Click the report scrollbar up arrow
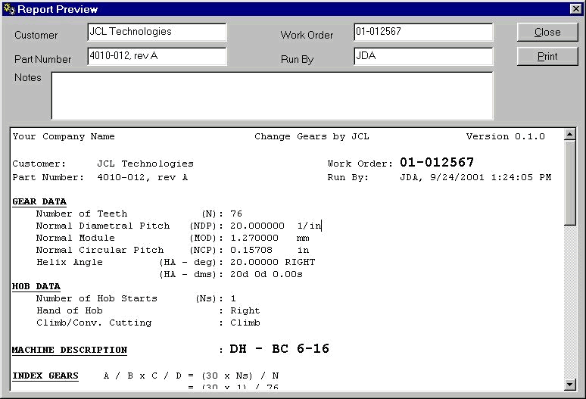The height and width of the screenshot is (399, 586). (570, 134)
